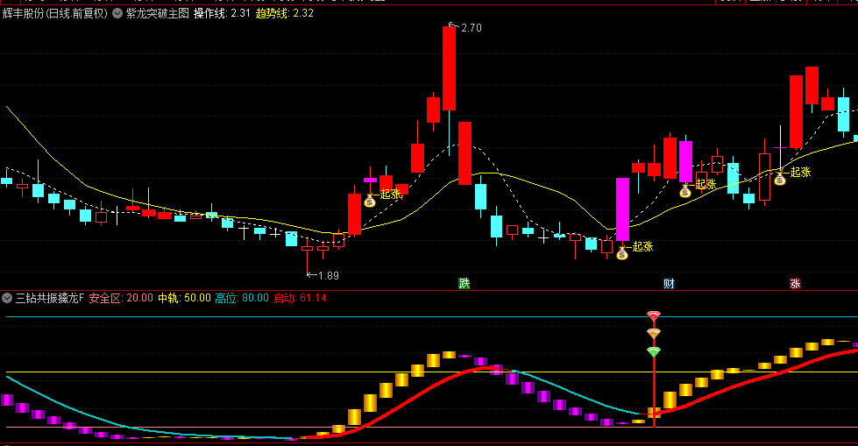Click the 紫龙突破主图 indicator name
Image resolution: width=858 pixels, height=446 pixels.
pyautogui.click(x=158, y=13)
